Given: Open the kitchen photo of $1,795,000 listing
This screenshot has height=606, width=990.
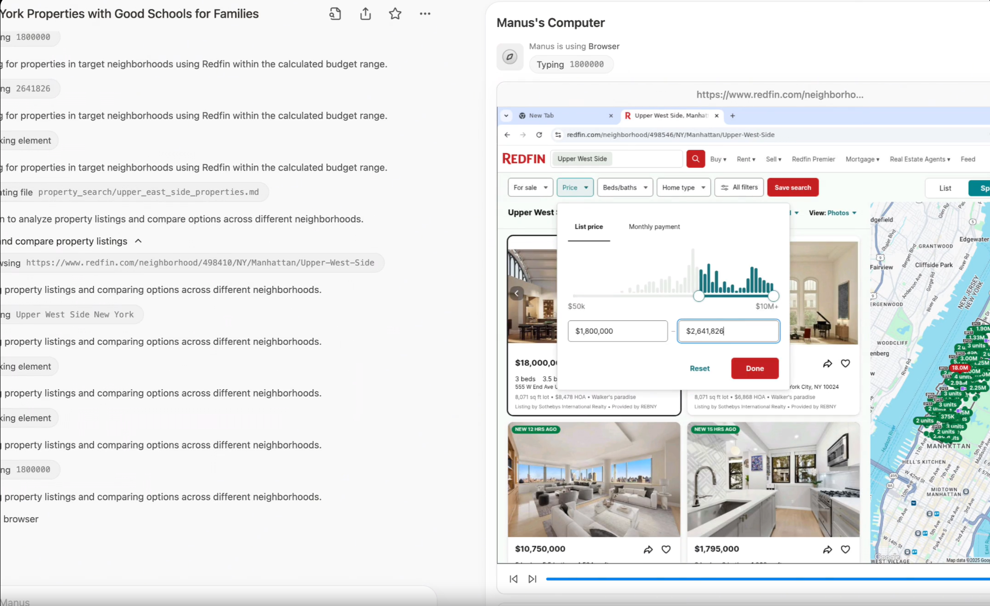Looking at the screenshot, I should [x=773, y=480].
